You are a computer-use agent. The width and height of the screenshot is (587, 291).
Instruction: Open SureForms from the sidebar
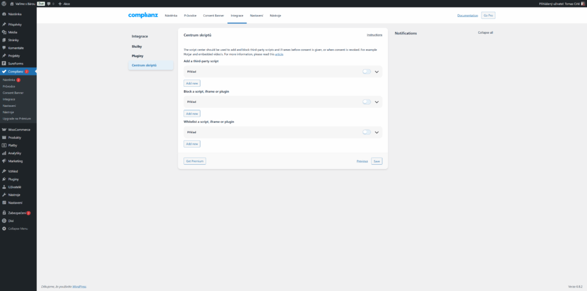coord(15,63)
